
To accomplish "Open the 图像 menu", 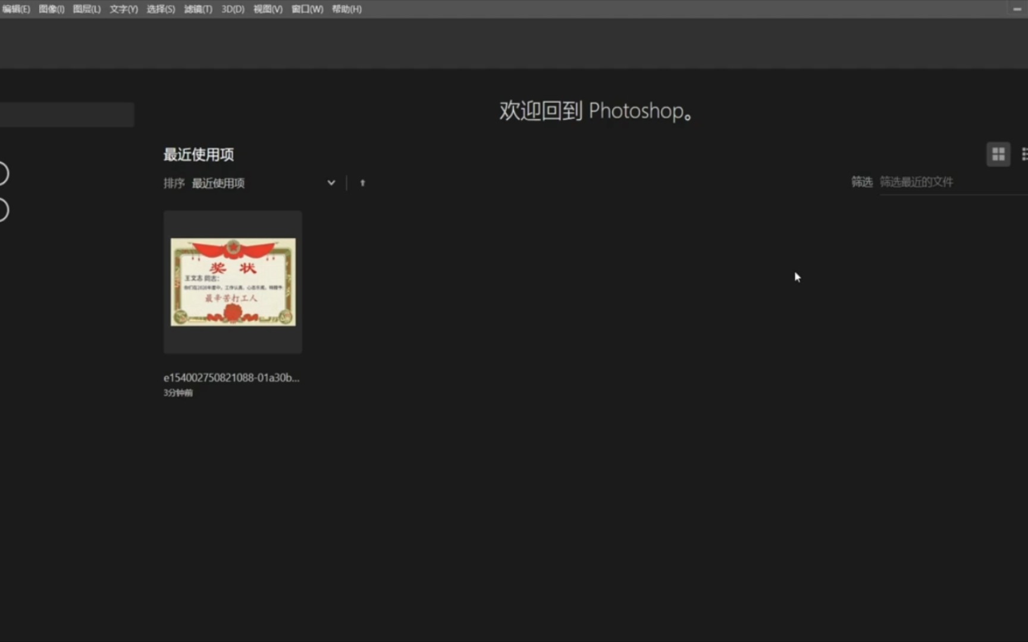I will coord(52,9).
